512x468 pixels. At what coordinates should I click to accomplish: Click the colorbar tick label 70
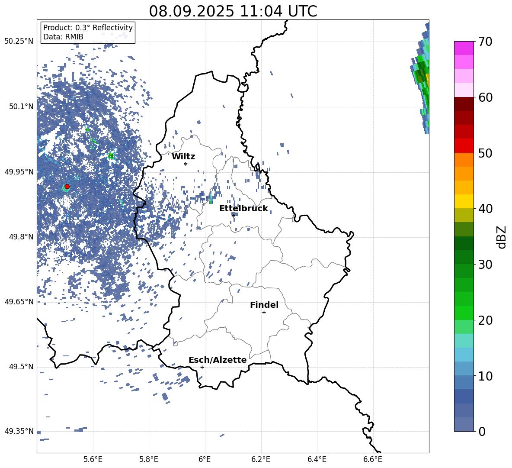tap(485, 42)
